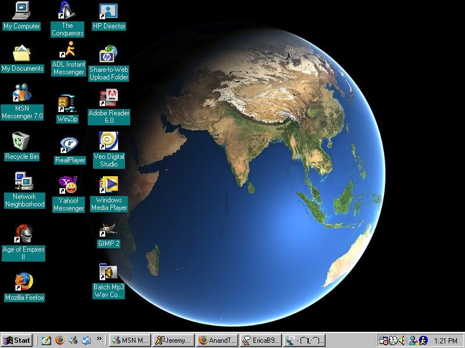Select the WinZip desktop shortcut
The height and width of the screenshot is (348, 465).
coord(67,105)
